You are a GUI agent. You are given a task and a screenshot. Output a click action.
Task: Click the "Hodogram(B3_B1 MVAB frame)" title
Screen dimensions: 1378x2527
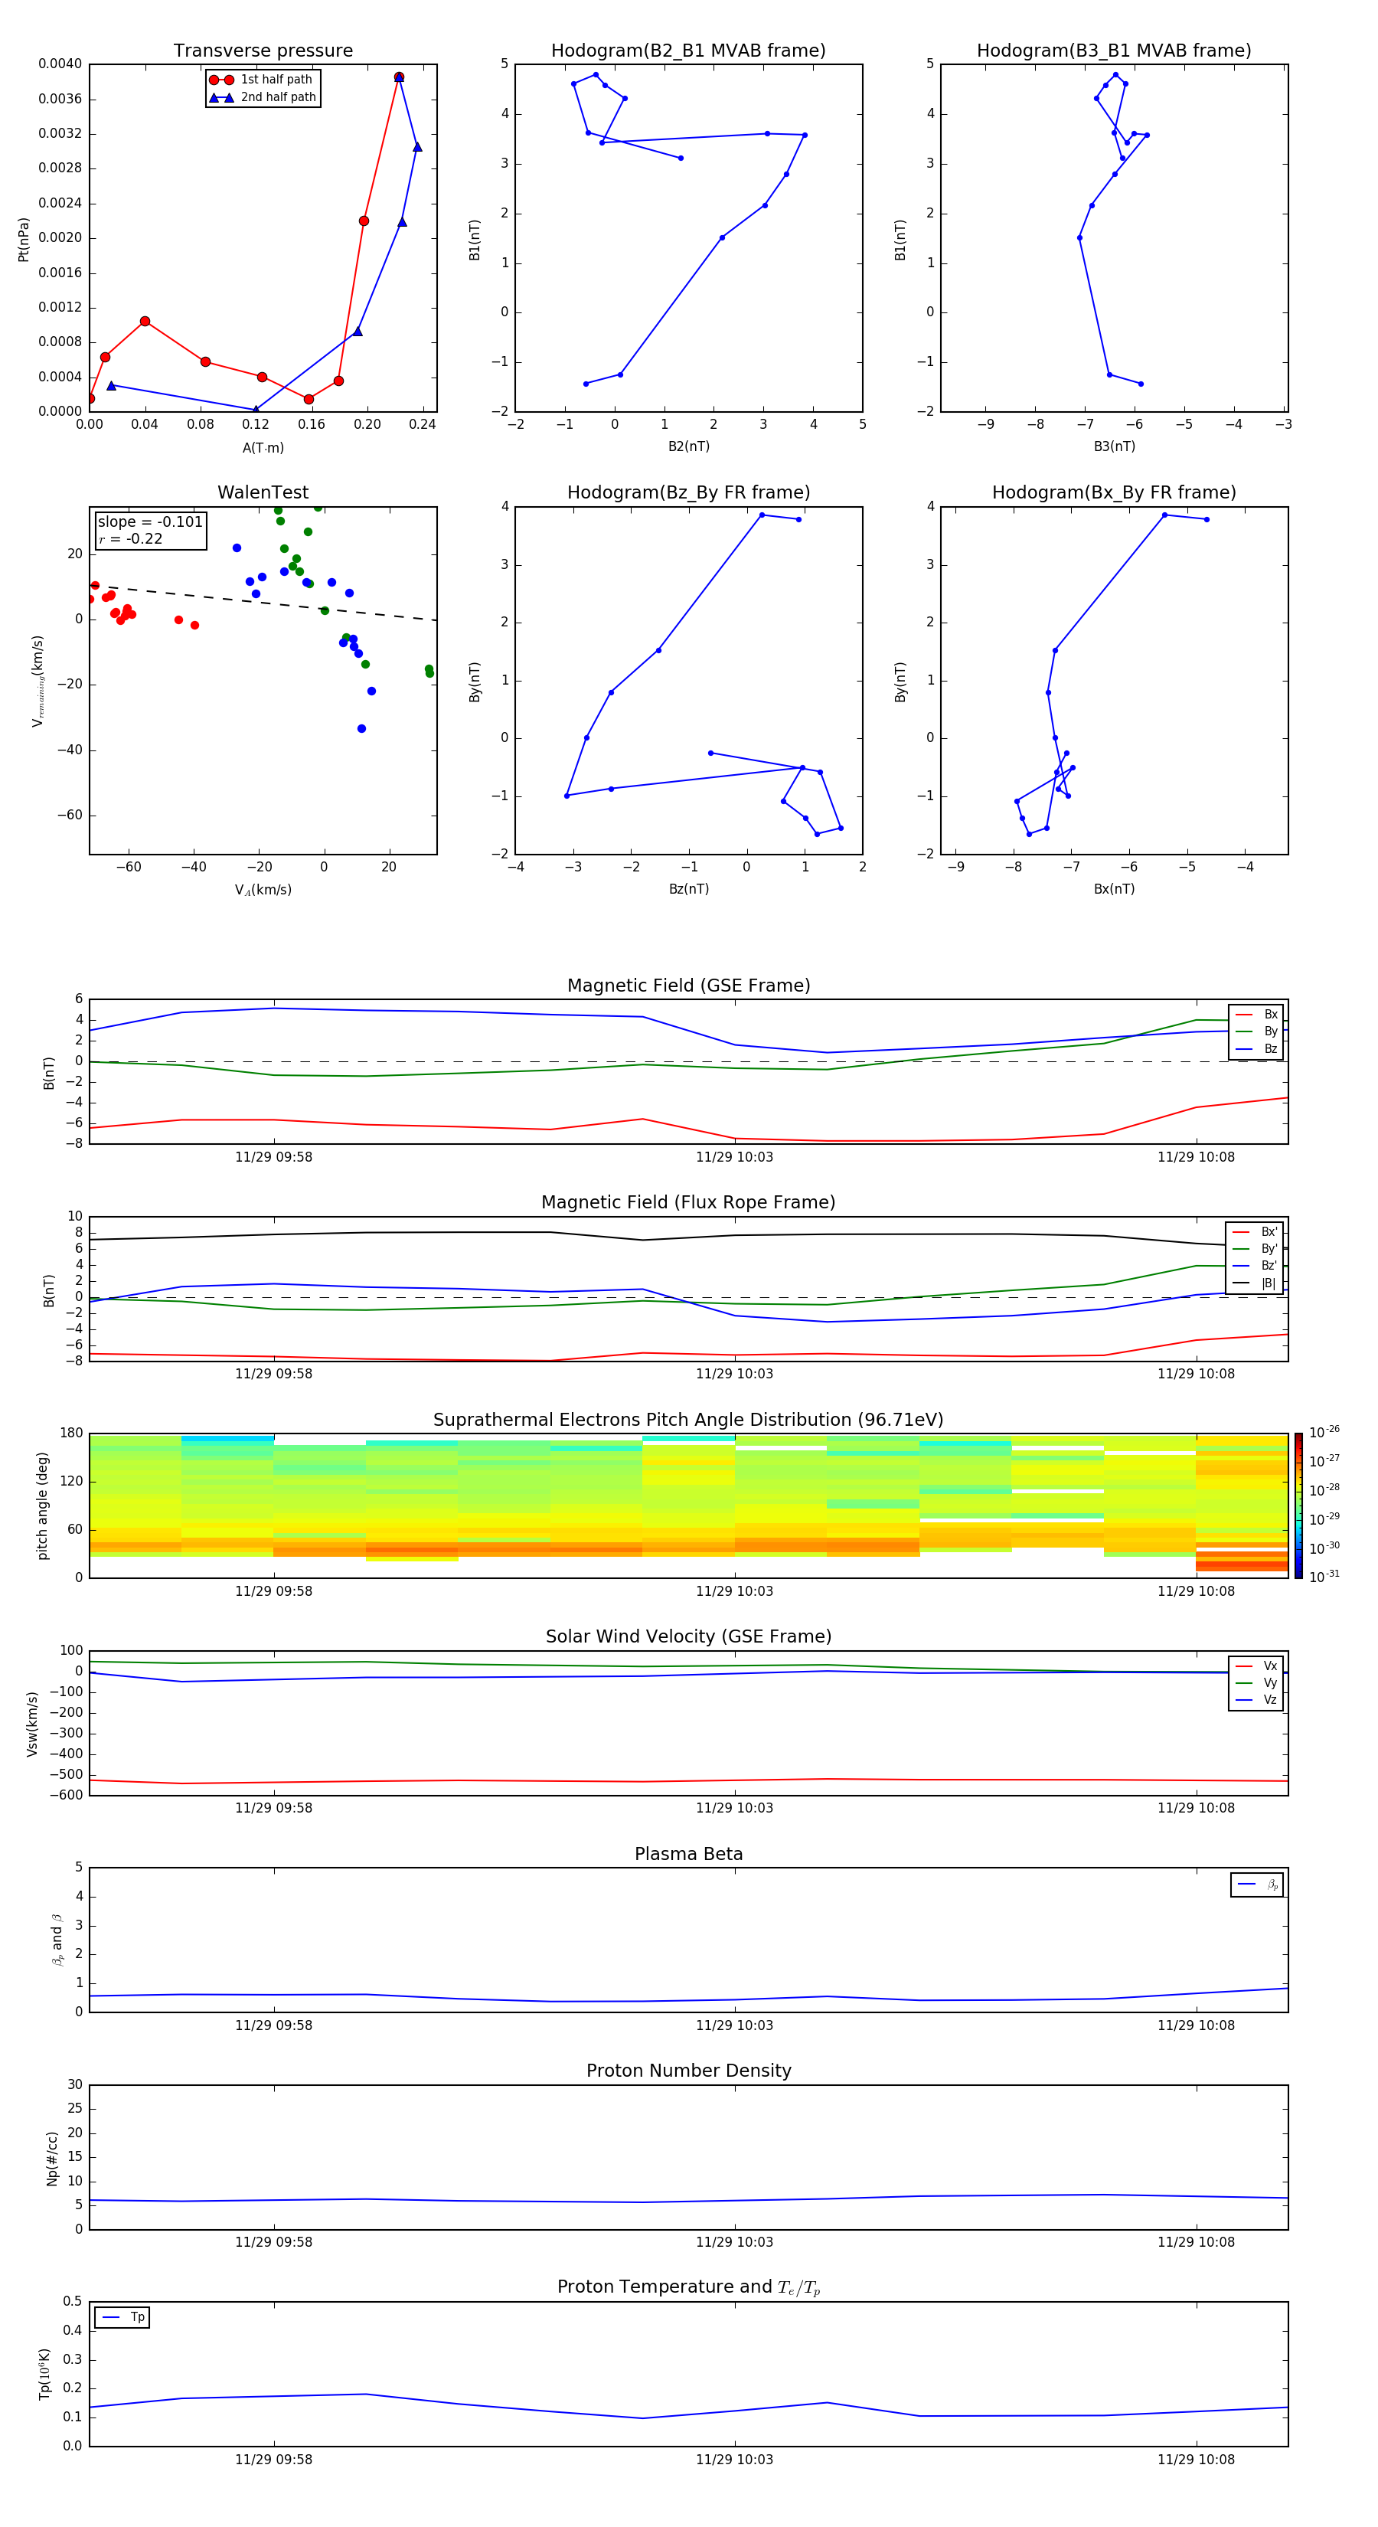1114,51
